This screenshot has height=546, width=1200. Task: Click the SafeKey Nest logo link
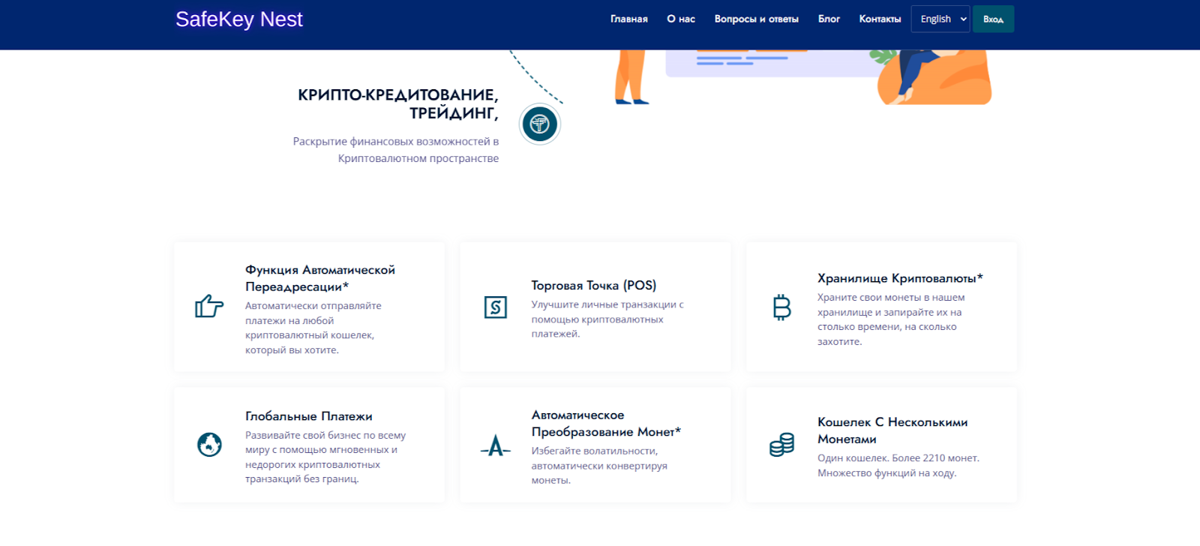pyautogui.click(x=239, y=19)
